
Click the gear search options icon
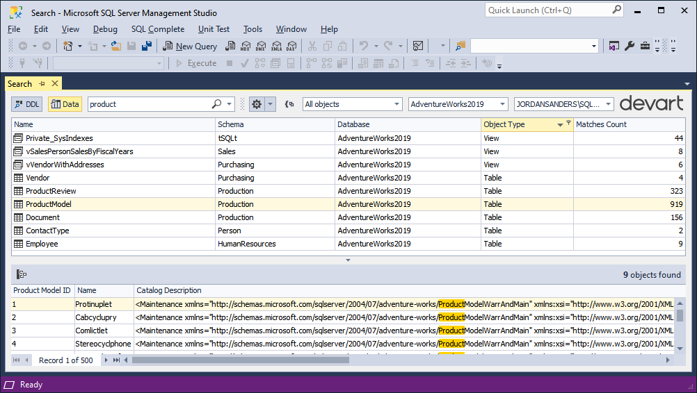[x=257, y=104]
